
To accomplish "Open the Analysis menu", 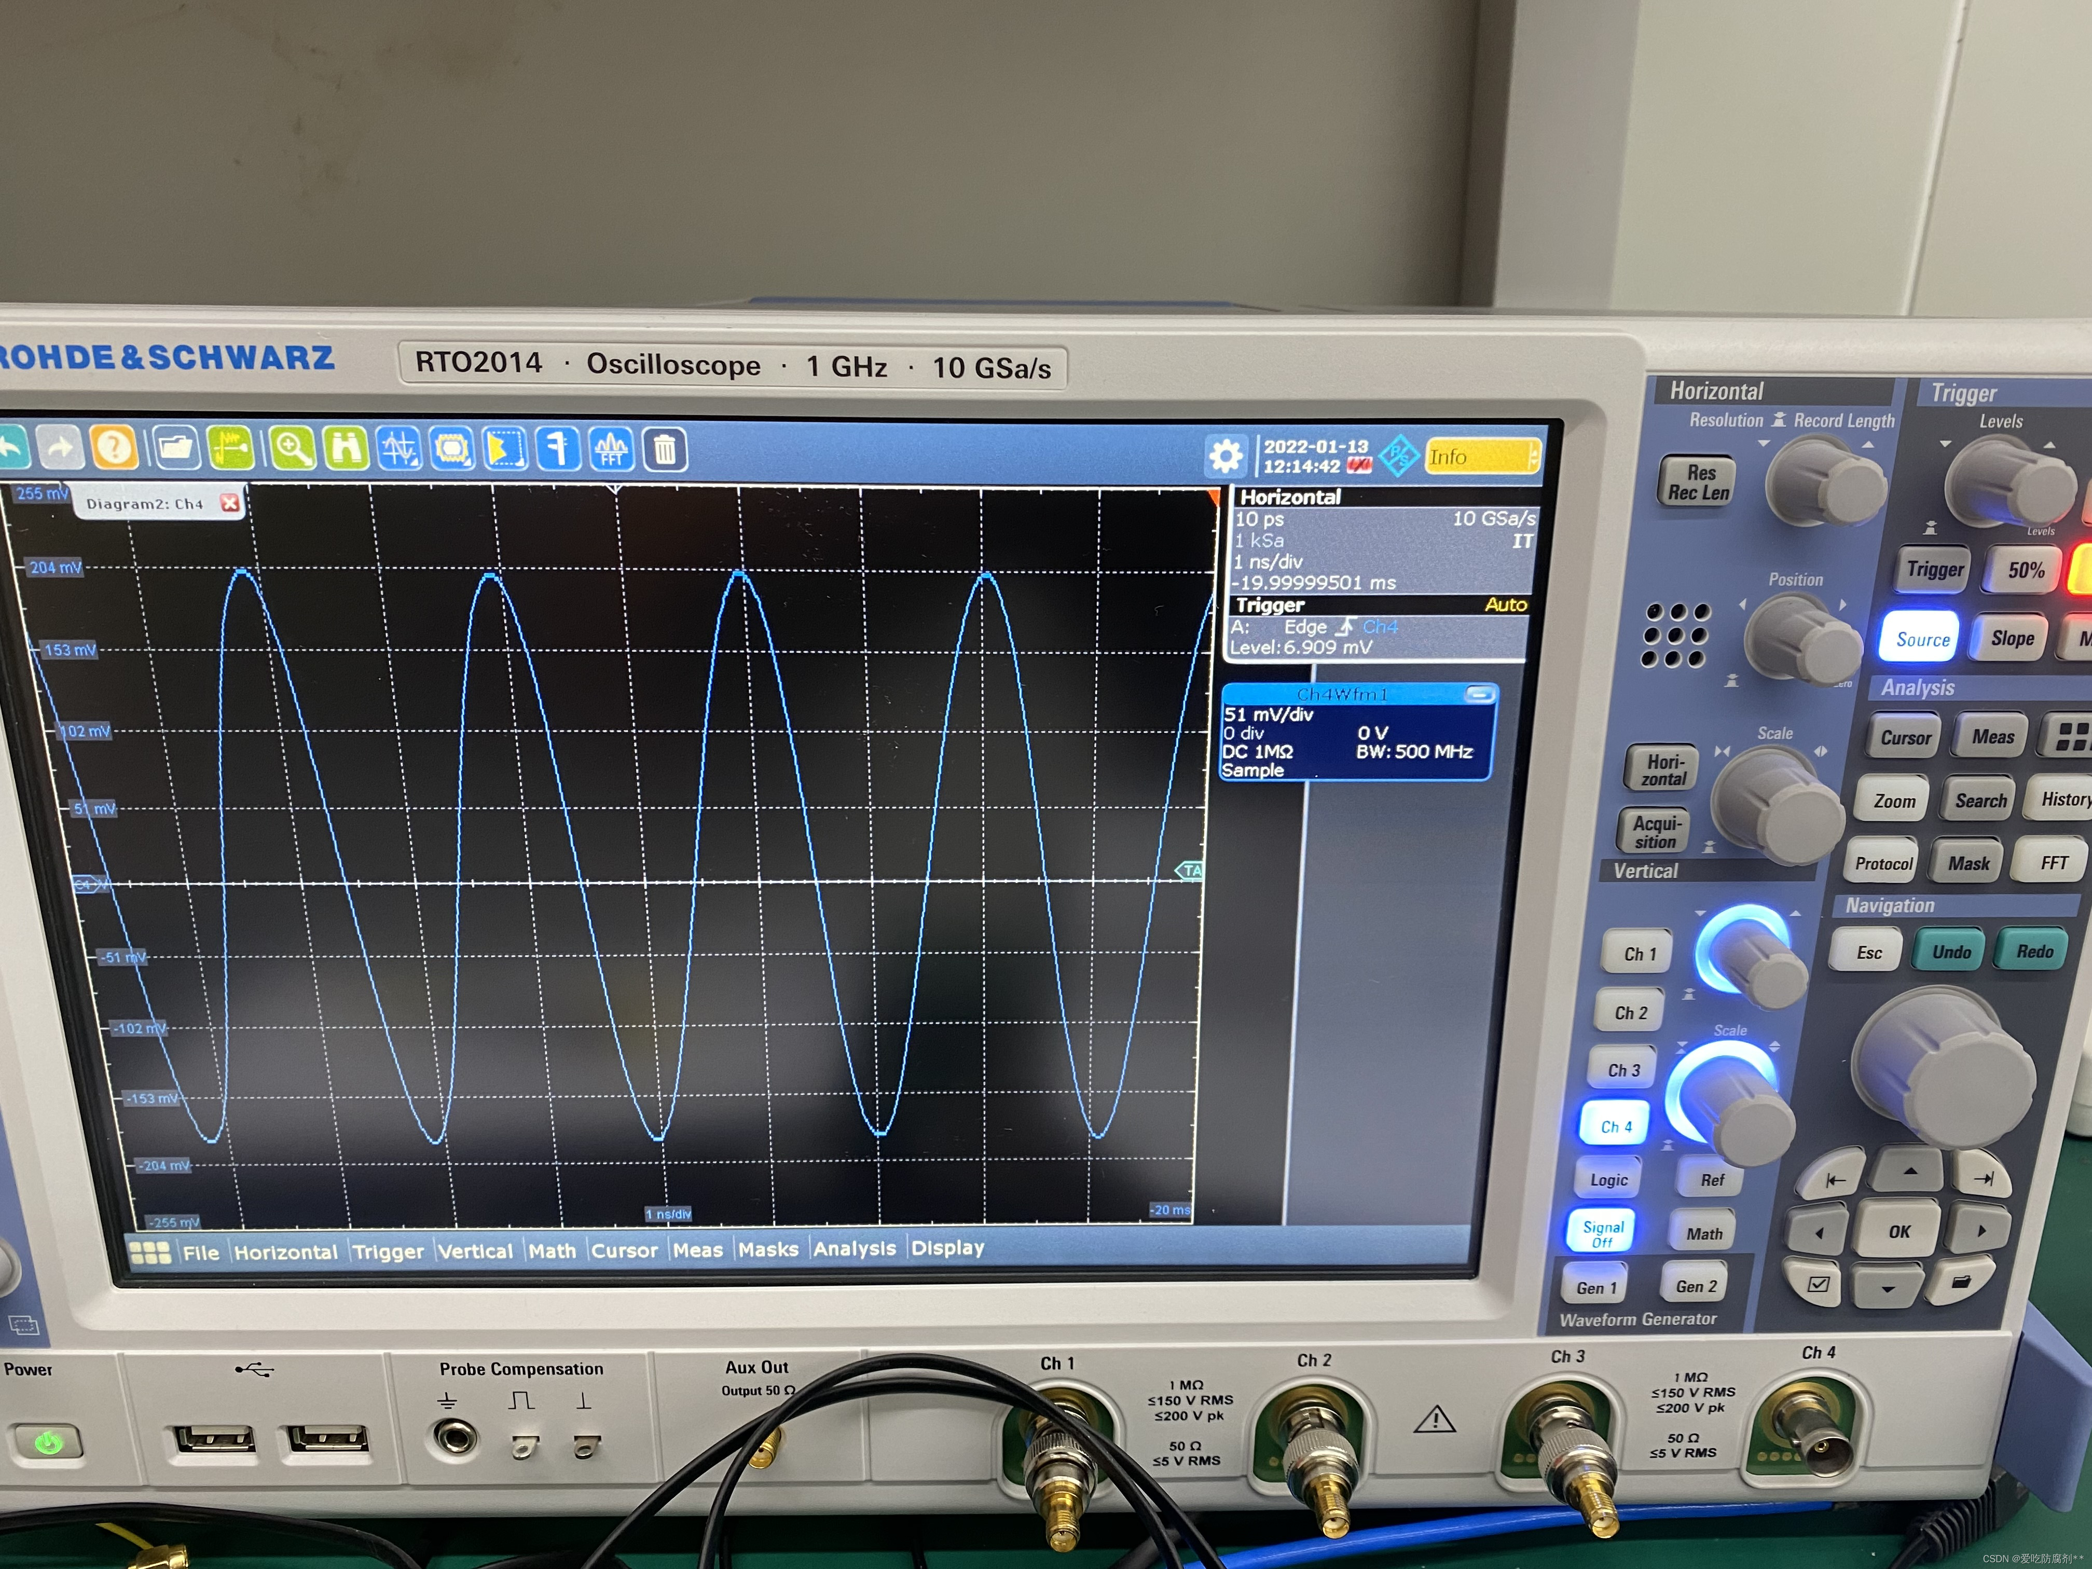I will [854, 1248].
